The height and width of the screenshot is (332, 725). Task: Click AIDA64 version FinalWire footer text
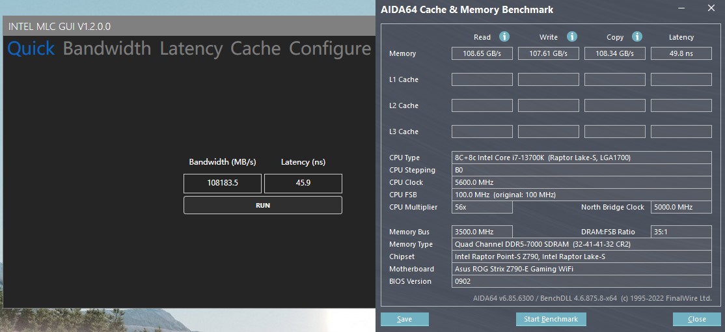pyautogui.click(x=592, y=298)
